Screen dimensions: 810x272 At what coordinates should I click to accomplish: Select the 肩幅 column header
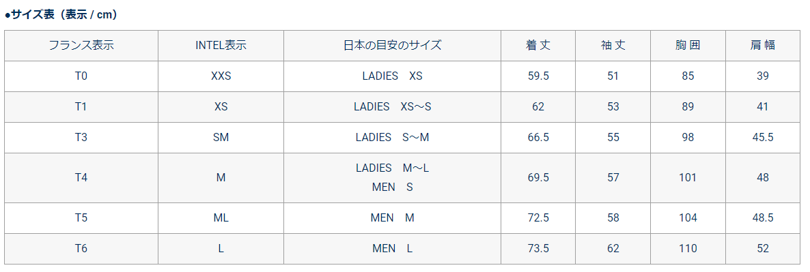pos(762,45)
